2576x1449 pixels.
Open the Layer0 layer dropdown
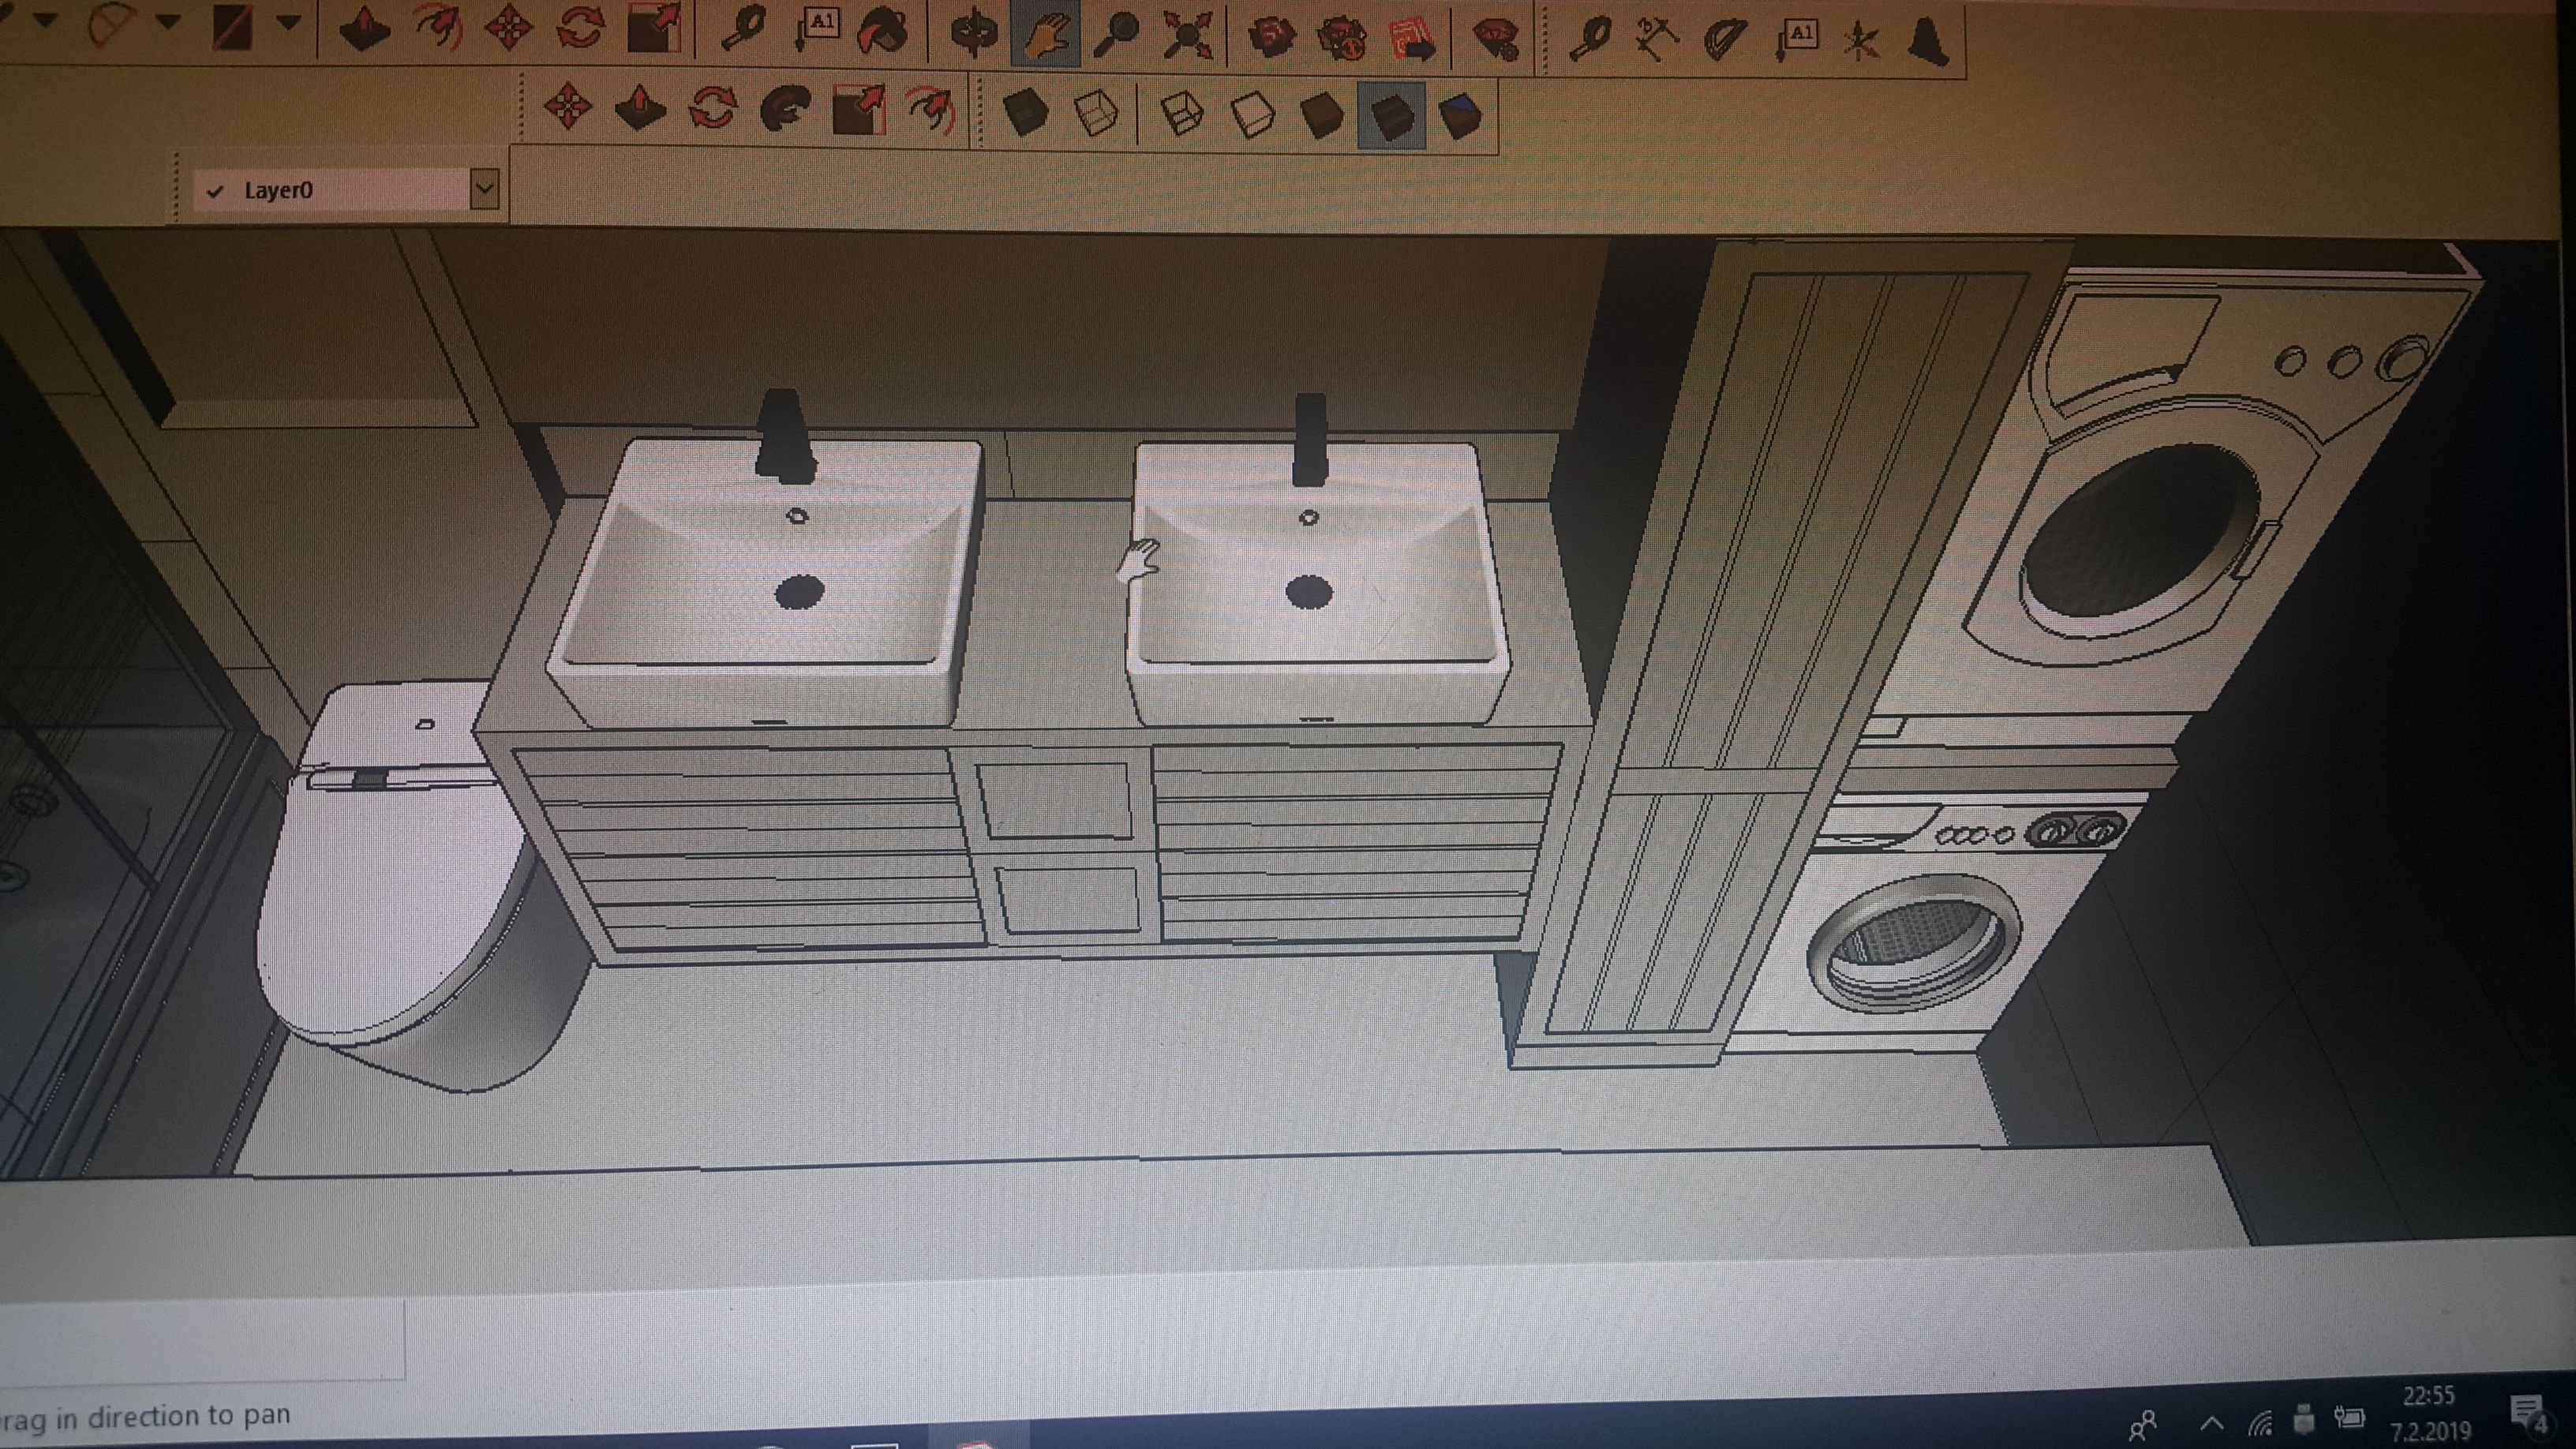coord(484,189)
